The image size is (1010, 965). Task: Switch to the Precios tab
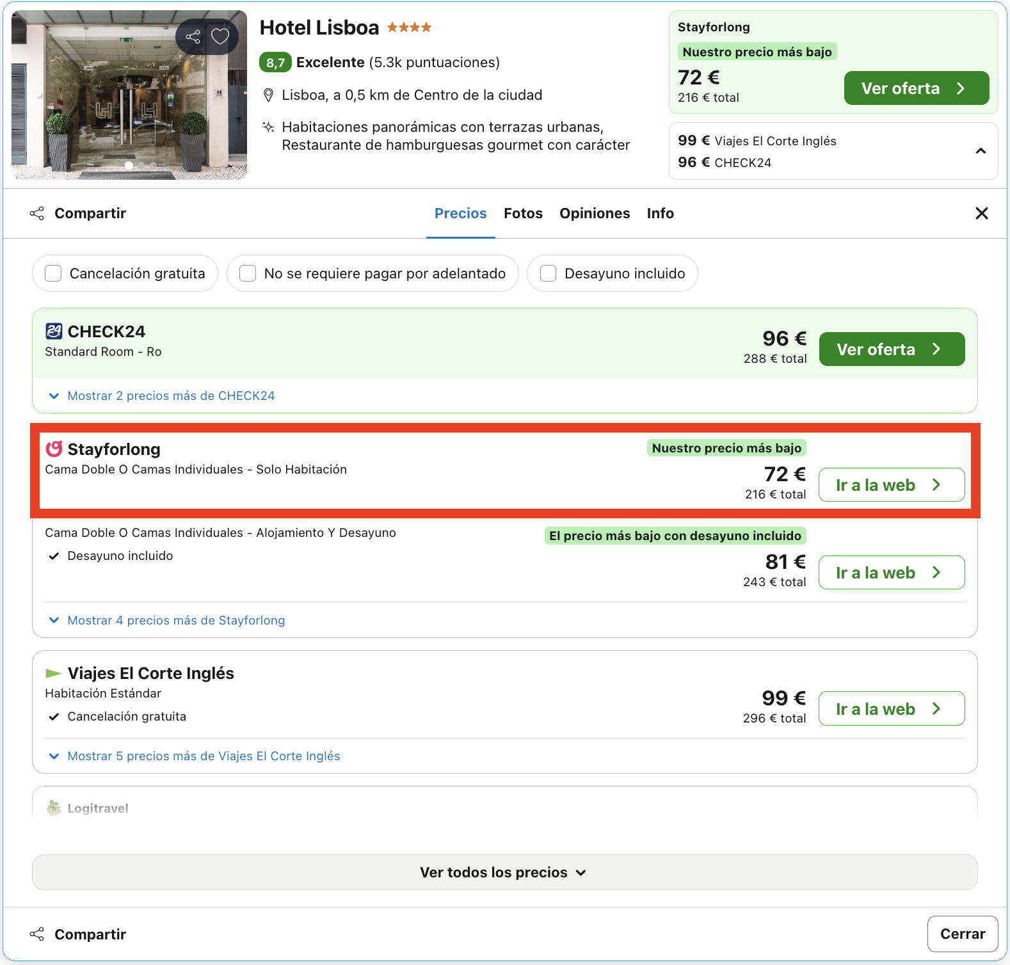(x=461, y=213)
